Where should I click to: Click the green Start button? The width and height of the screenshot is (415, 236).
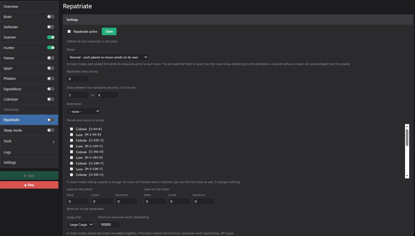coord(29,176)
